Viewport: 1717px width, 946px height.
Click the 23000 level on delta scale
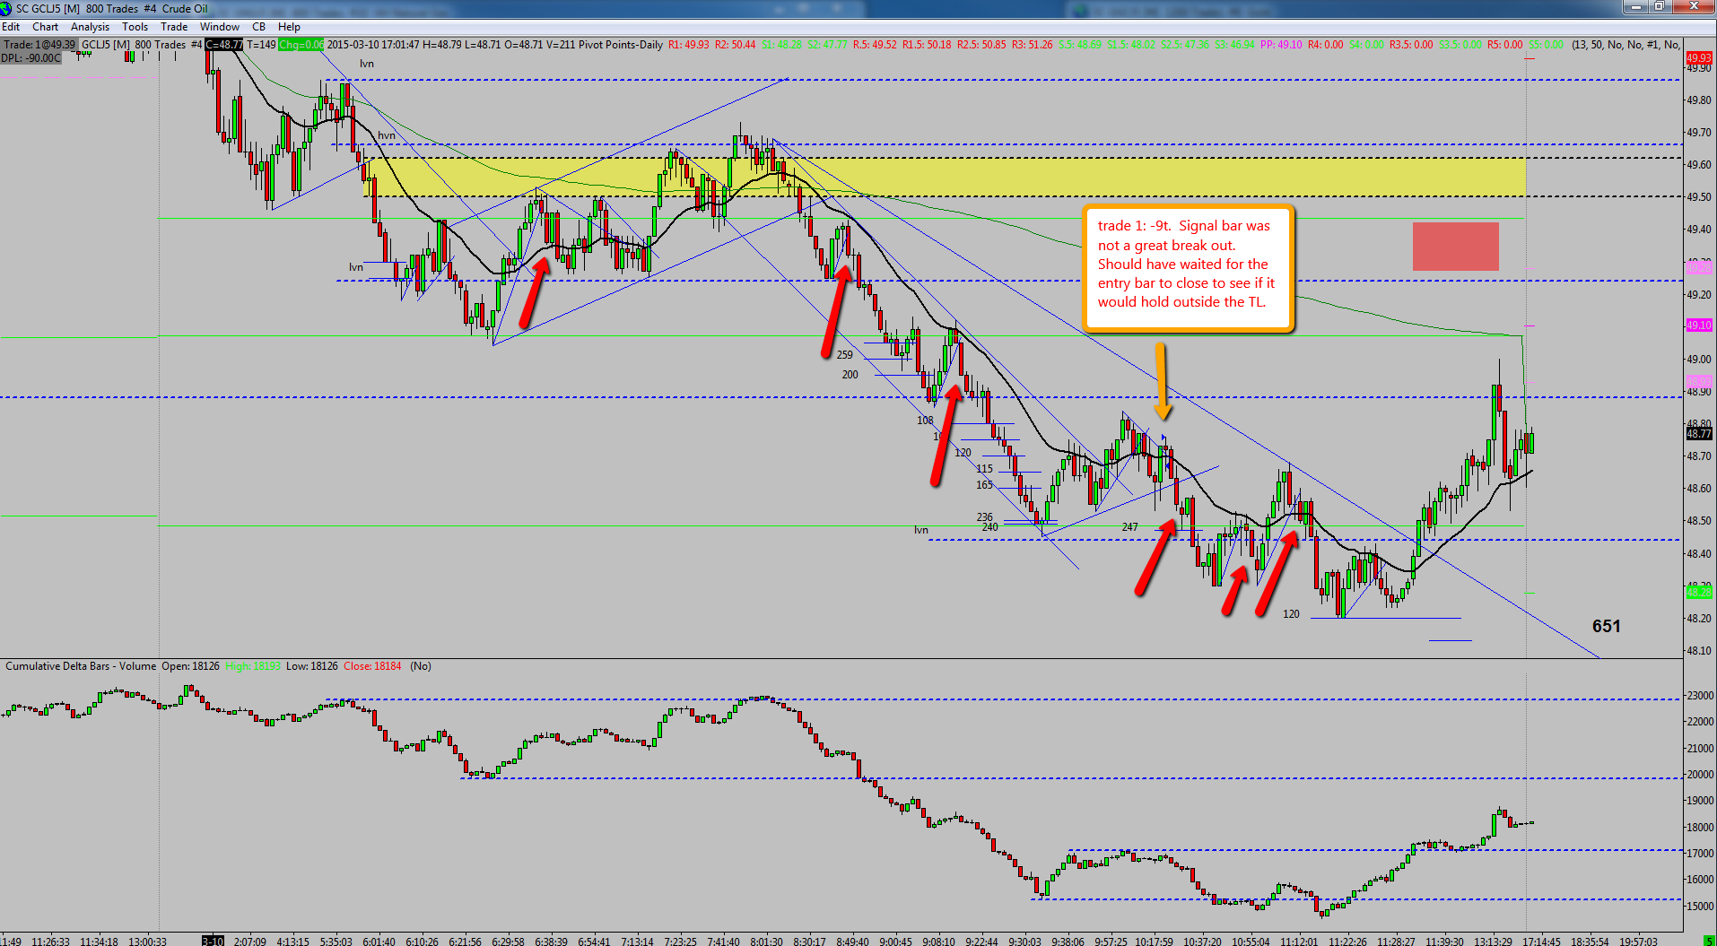1701,696
